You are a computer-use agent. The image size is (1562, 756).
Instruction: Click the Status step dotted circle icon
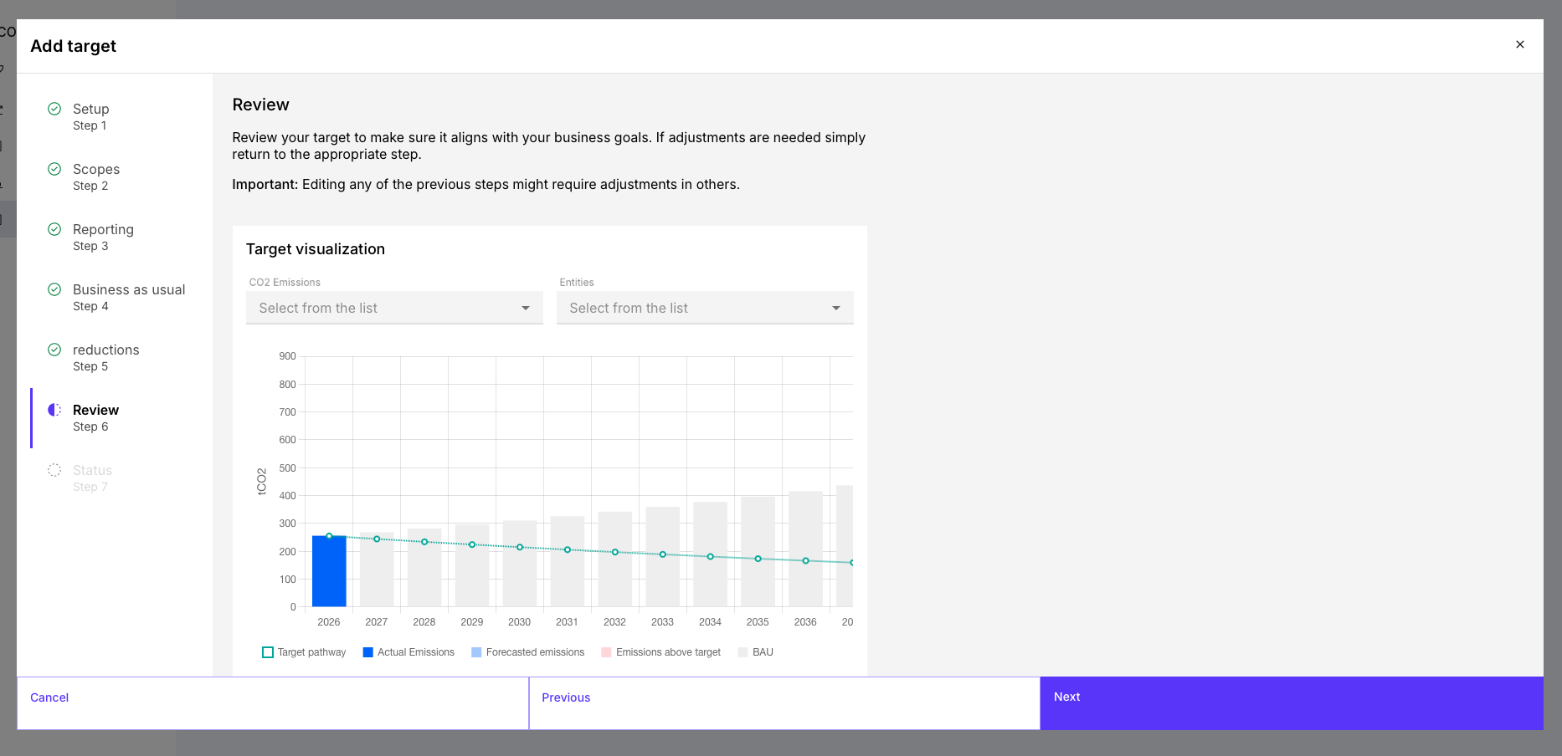[54, 470]
